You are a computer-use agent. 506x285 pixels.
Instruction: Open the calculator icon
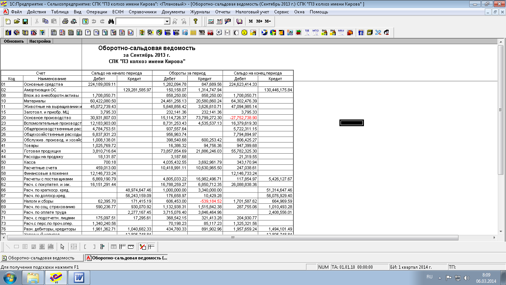tap(211, 22)
